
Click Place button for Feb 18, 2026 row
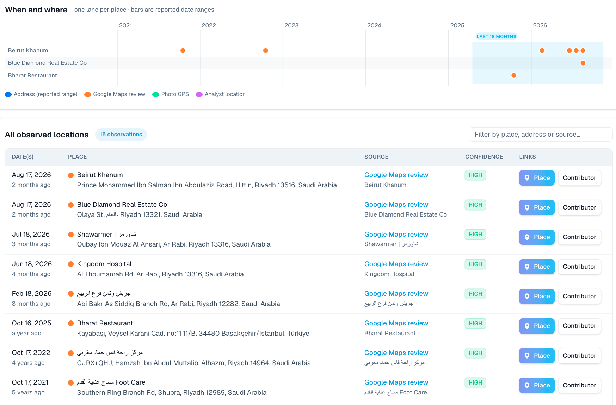537,296
